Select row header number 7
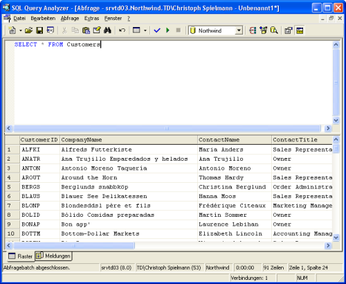The height and width of the screenshot is (284, 346). point(12,206)
